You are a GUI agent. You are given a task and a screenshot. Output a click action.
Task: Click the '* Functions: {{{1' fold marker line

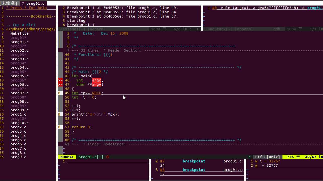click(x=93, y=55)
